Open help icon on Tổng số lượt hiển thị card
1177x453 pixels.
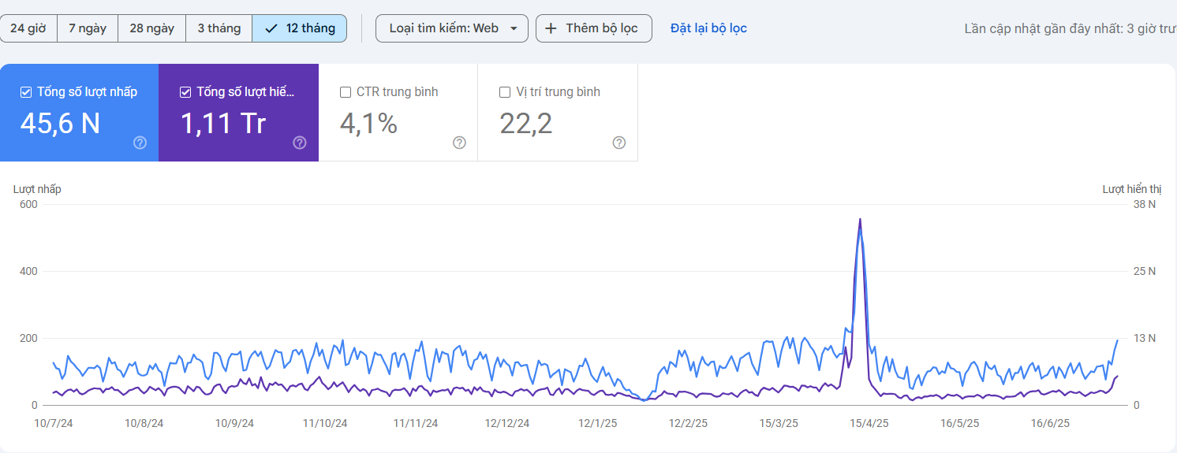[300, 143]
